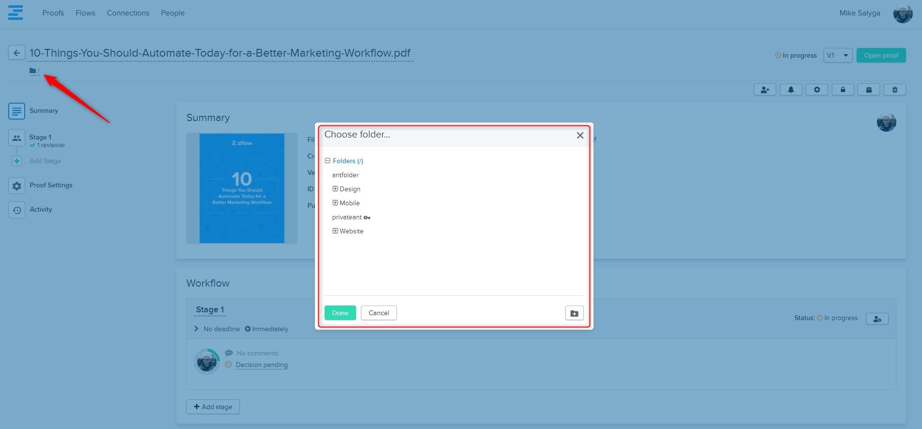
Task: Click the Ziflow logo icon
Action: click(16, 13)
